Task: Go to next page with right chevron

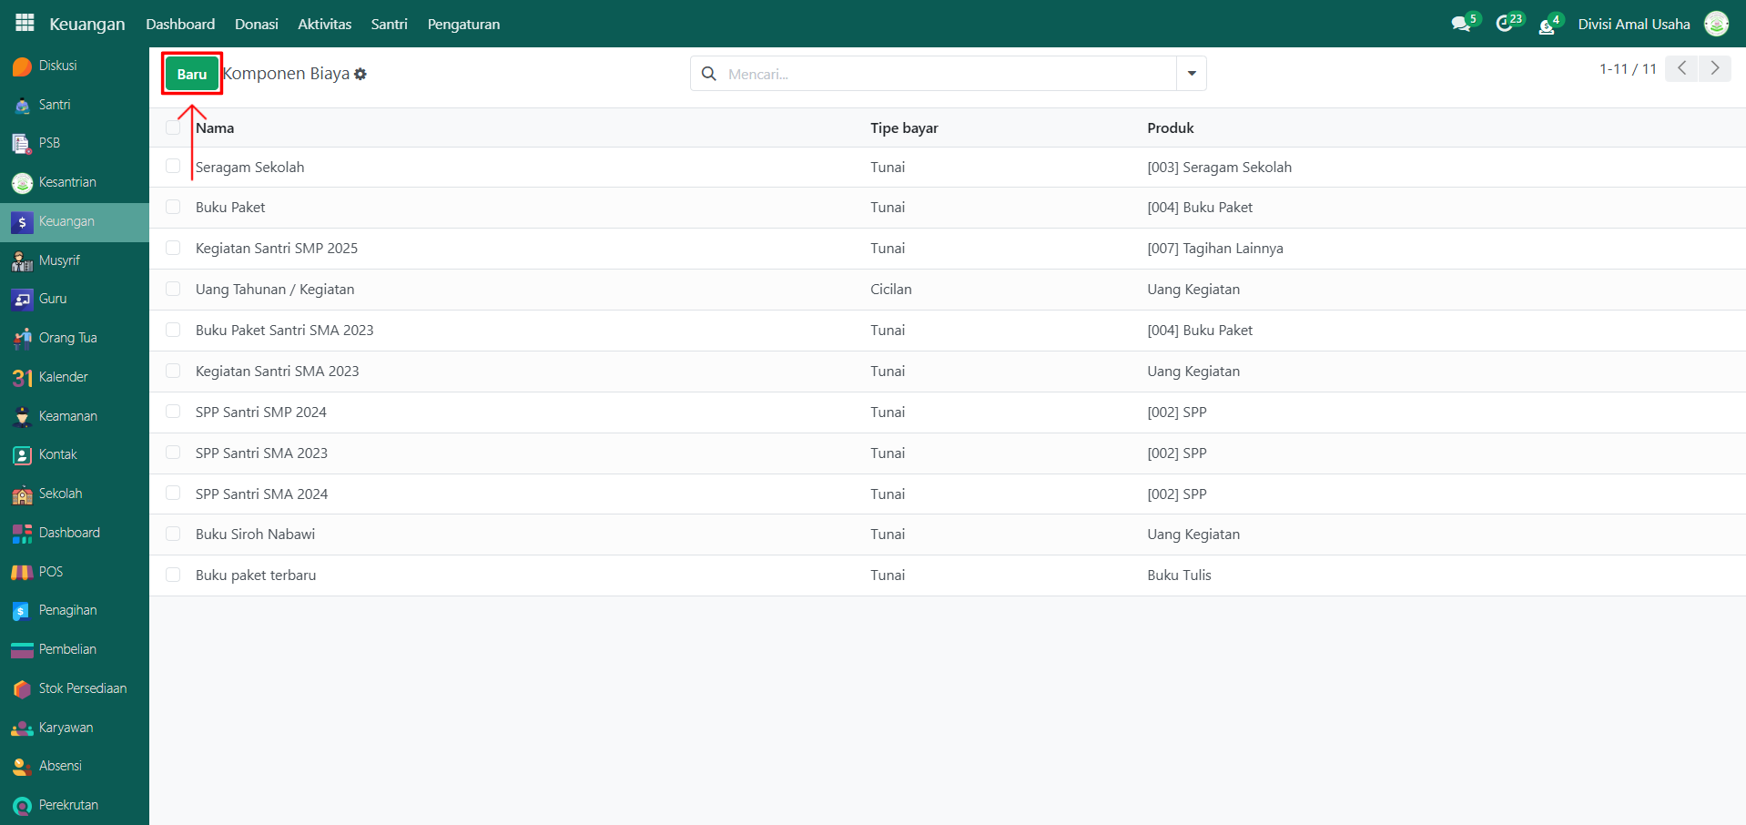Action: pos(1715,68)
